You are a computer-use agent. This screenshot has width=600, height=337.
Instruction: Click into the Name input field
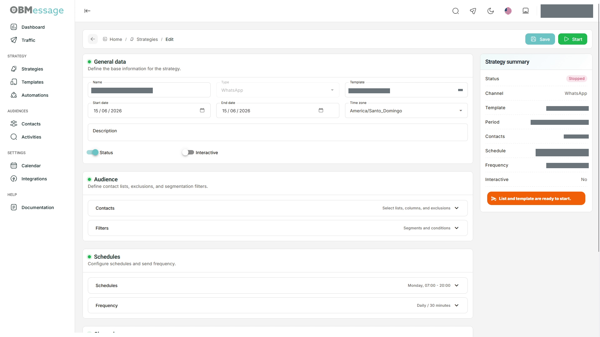point(149,90)
